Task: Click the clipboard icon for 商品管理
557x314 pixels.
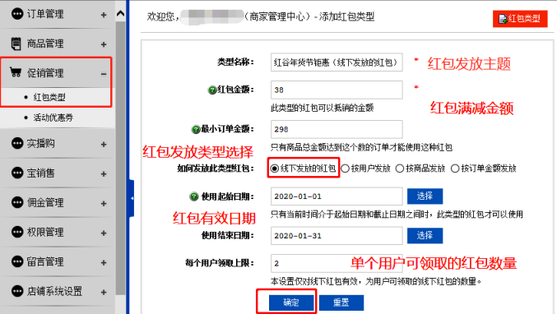Action: [x=16, y=44]
